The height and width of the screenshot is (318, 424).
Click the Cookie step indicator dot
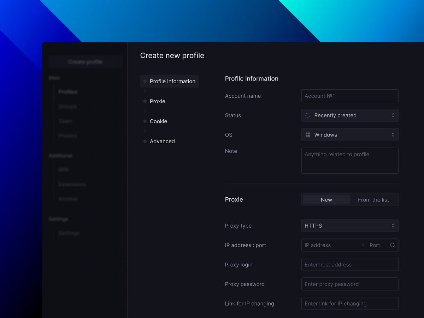point(145,121)
